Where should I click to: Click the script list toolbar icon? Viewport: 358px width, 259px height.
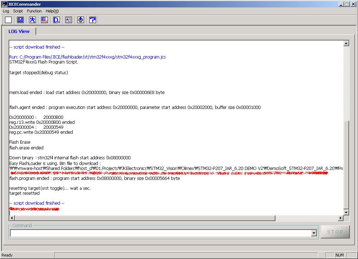(x=68, y=20)
